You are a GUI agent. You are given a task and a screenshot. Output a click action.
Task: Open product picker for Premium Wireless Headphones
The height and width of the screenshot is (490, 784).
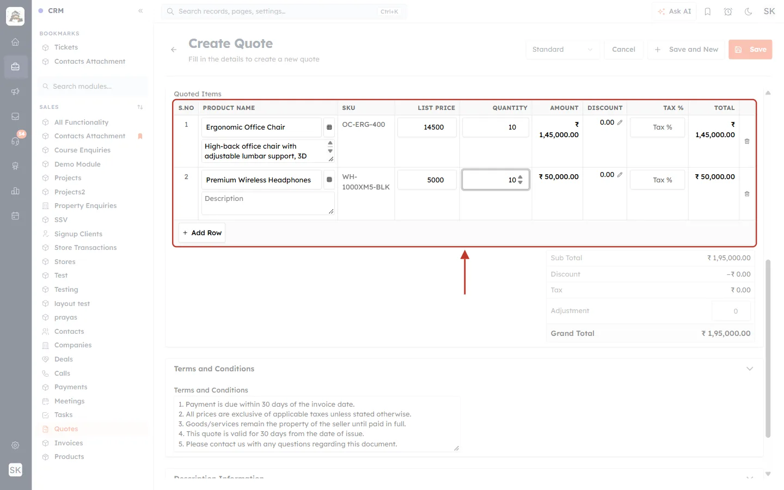click(x=329, y=180)
